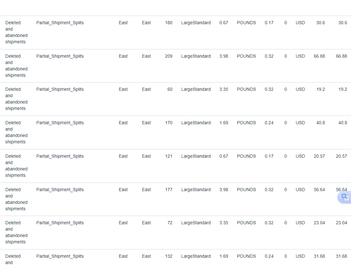Select POUNDS in the 60 quantity row

(x=246, y=89)
